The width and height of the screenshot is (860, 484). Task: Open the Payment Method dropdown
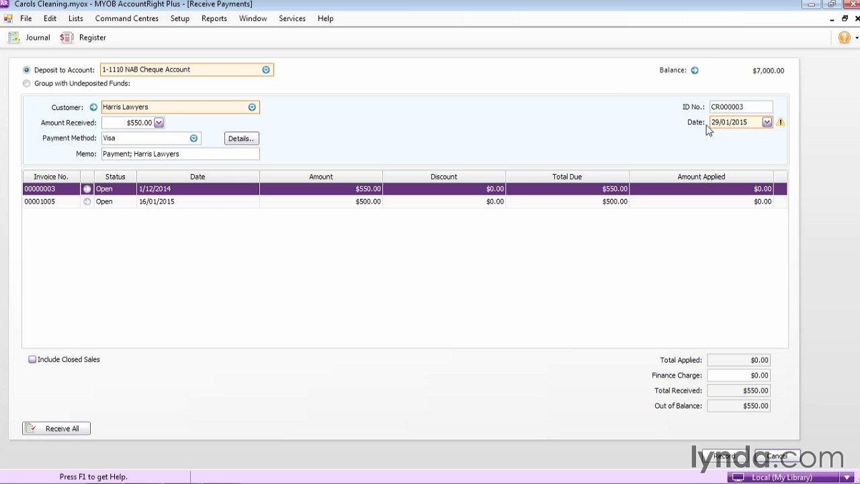[193, 138]
